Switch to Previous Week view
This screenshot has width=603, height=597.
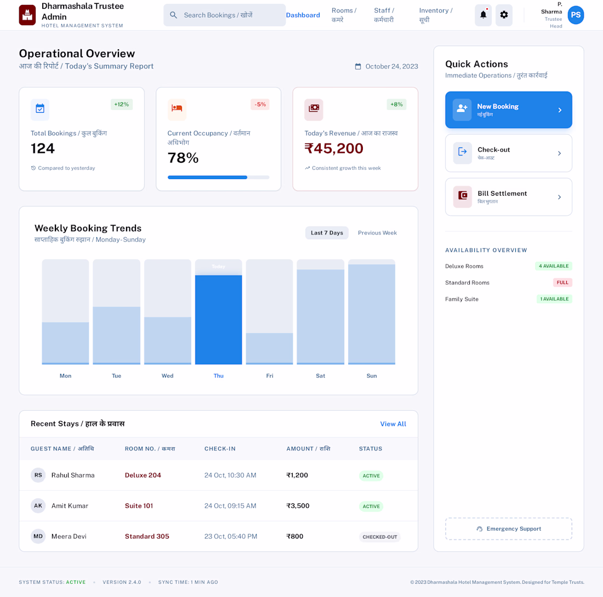pos(377,233)
